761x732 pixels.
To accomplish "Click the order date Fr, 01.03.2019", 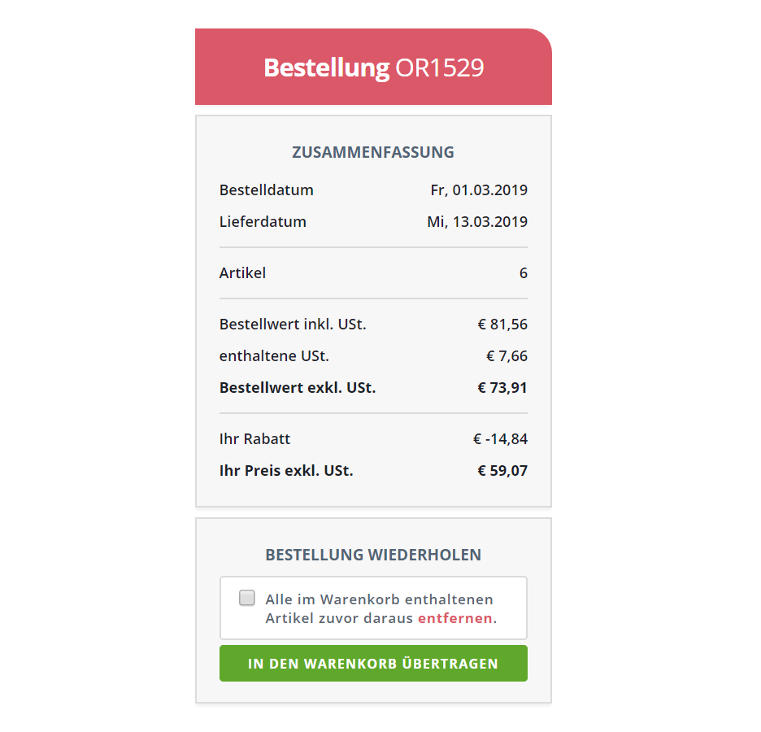I will pos(479,190).
